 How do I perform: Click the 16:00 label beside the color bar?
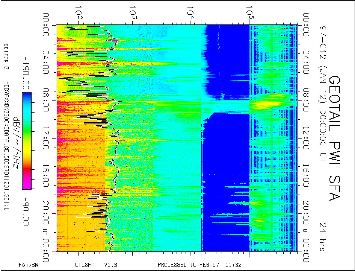tap(47, 175)
